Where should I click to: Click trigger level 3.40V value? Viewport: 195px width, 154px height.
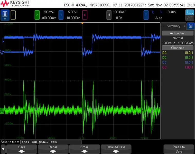pos(172,12)
